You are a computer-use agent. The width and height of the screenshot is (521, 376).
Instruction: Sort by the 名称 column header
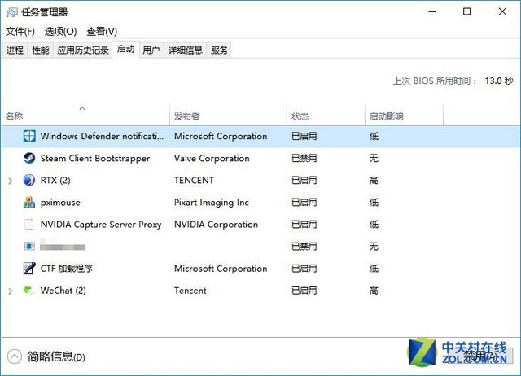(85, 116)
